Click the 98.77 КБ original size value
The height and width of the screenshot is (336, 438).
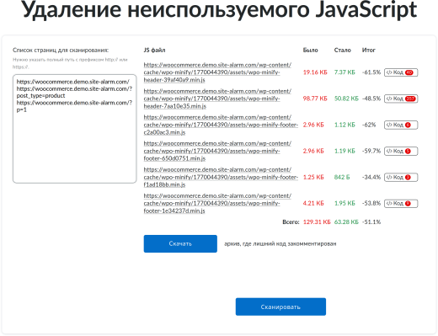(315, 99)
